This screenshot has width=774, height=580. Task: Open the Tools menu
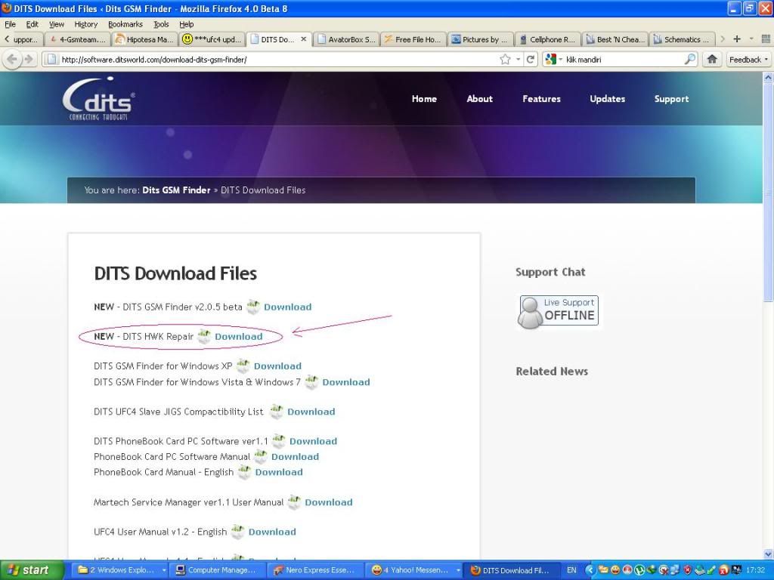[x=161, y=24]
